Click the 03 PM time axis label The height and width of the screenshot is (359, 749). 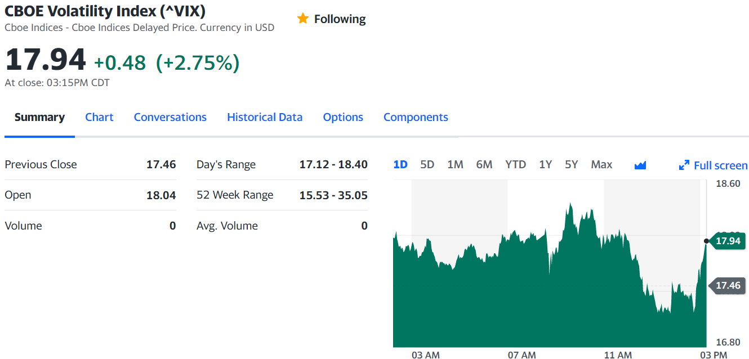[714, 354]
